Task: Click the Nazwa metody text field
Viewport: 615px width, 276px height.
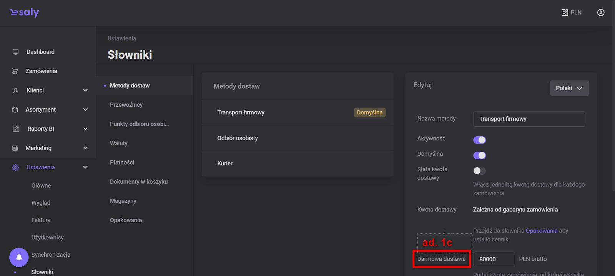Action: pos(529,119)
